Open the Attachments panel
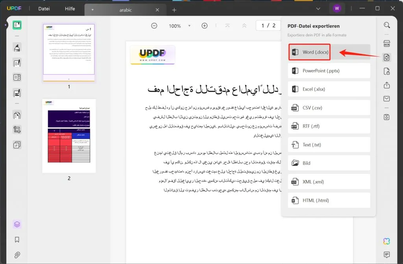Viewport: 403px width, 264px height. tap(16, 254)
